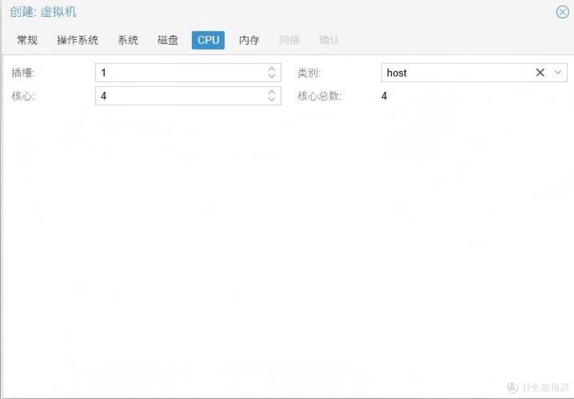574x399 pixels.
Task: Decrease the 核心 cores value
Action: click(x=272, y=99)
